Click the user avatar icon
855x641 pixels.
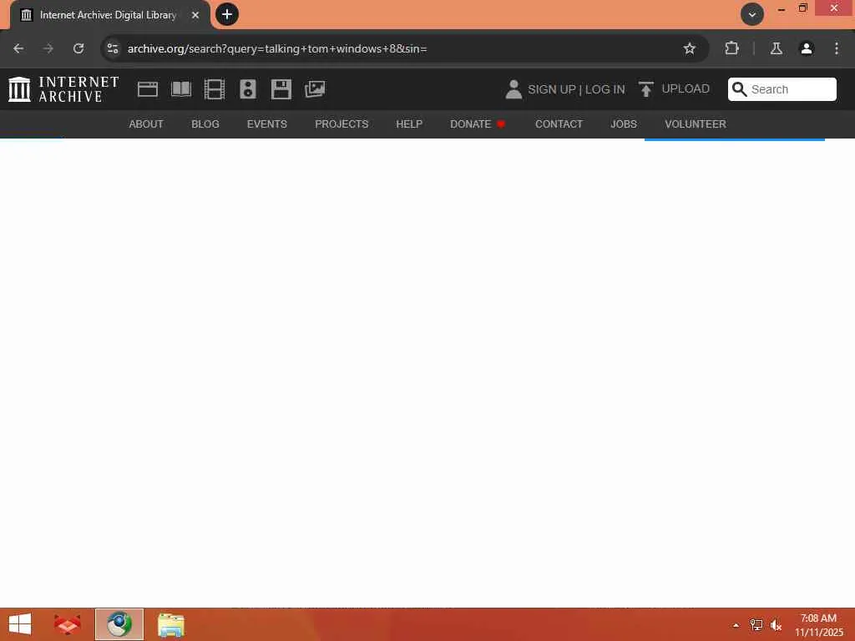(514, 89)
